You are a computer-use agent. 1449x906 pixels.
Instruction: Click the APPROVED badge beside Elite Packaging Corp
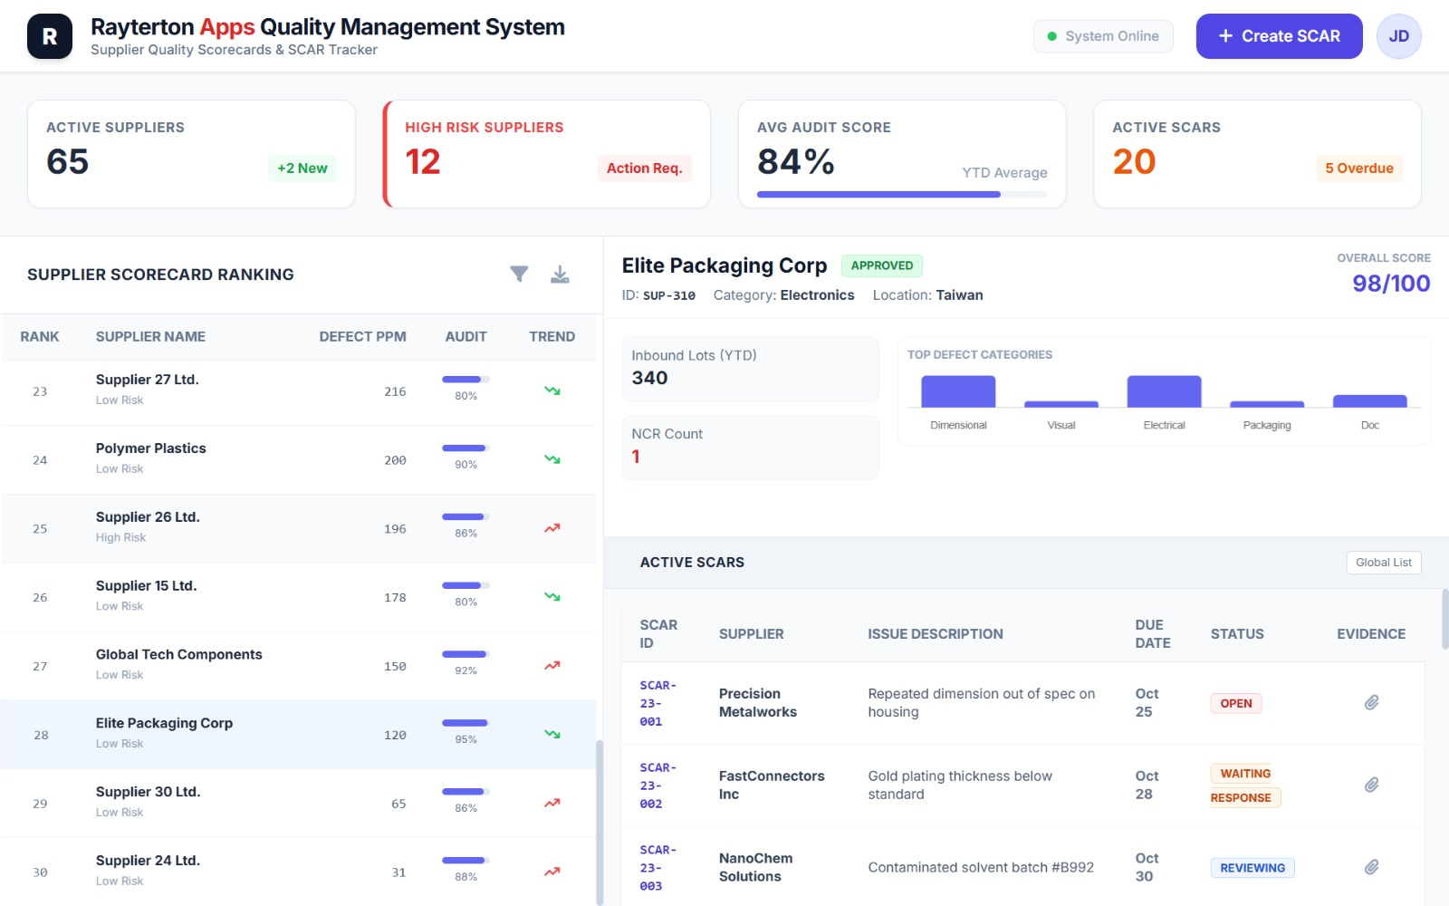[x=882, y=265]
